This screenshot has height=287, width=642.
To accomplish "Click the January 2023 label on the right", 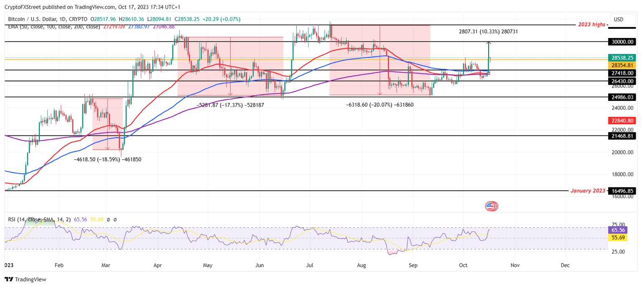I will pos(588,191).
